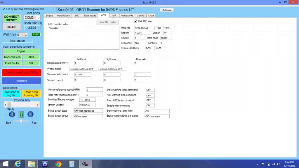Screen dimensions: 299x168
Task: Open the Vehicle info tab
Action: [x=127, y=16]
